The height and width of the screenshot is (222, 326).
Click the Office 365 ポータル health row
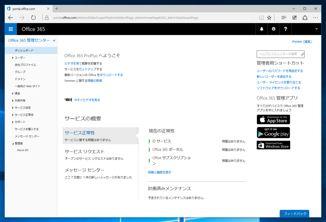[x=197, y=150]
